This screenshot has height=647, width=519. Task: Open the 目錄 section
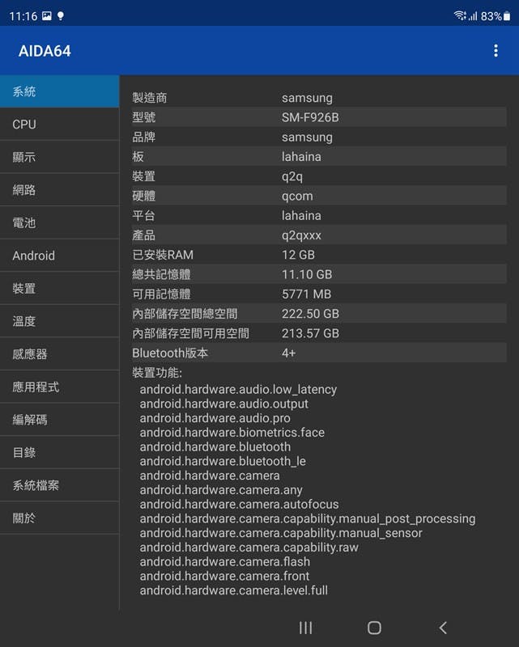pyautogui.click(x=59, y=452)
